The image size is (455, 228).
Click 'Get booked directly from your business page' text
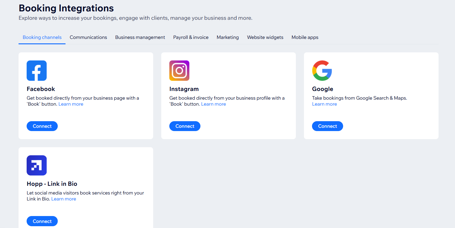tap(83, 101)
